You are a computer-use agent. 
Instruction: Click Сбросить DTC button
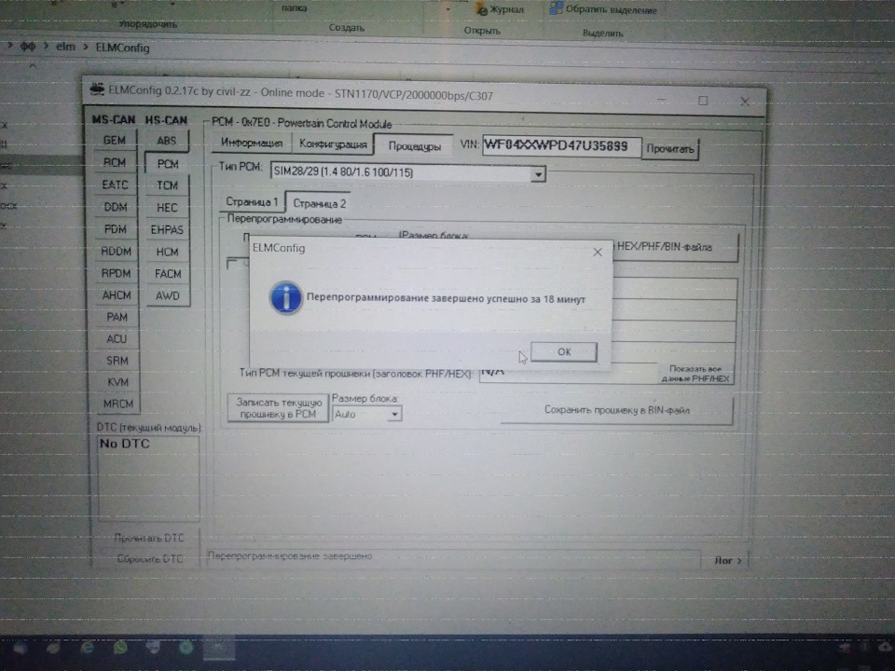click(149, 558)
